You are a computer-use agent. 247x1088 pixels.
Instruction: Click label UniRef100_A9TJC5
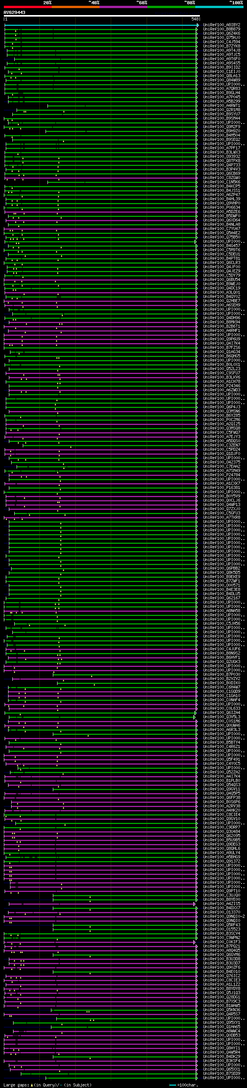pyautogui.click(x=222, y=54)
